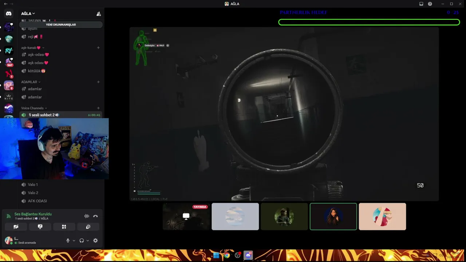Open Discord direct messages home icon
466x262 pixels.
tap(9, 13)
